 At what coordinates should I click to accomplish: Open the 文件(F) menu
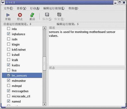pos(8,8)
